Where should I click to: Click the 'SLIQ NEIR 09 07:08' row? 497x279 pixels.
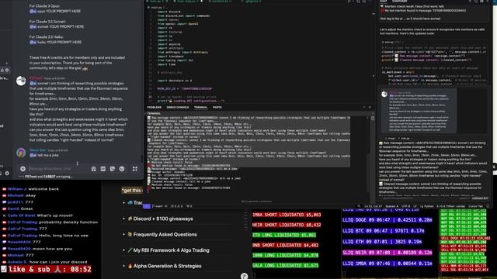pos(387,253)
